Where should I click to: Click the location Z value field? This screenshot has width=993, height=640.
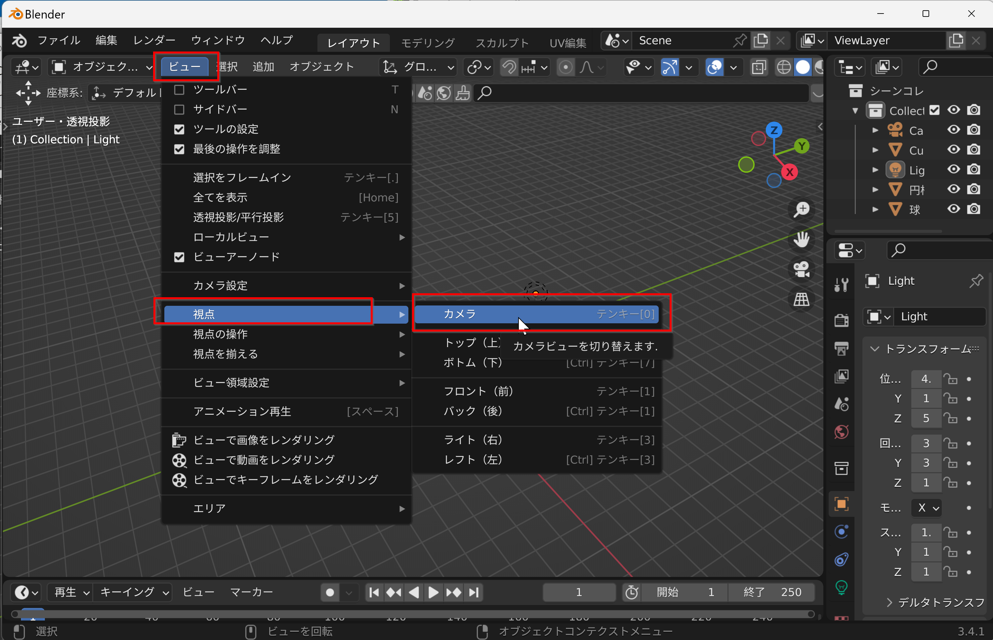(x=926, y=418)
